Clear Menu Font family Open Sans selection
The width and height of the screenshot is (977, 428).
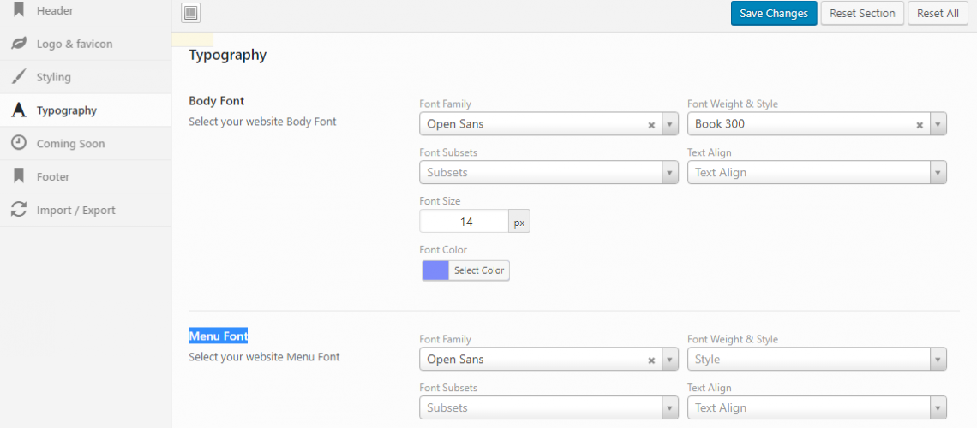(x=651, y=360)
